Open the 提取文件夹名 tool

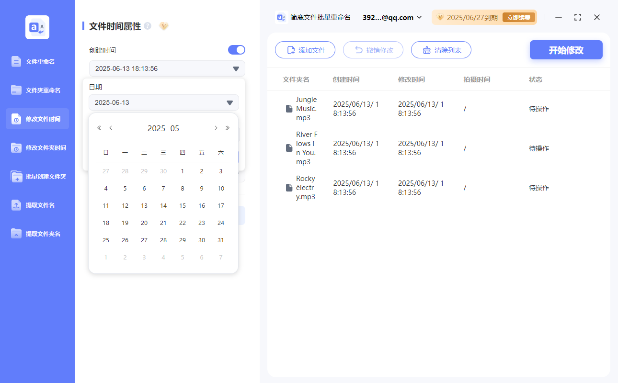point(37,234)
